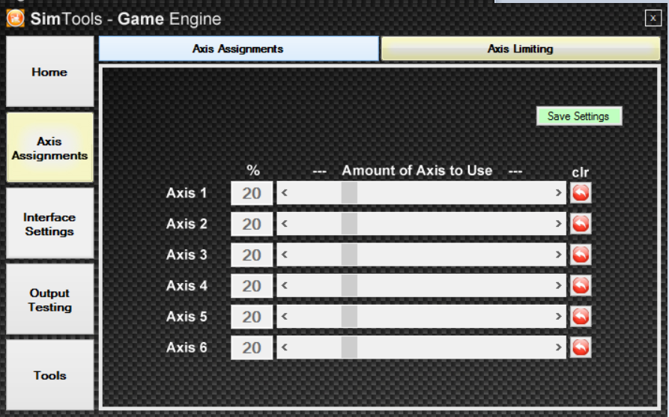Close the SimTools Game Engine window
Screen dimensions: 669x417
coord(653,18)
